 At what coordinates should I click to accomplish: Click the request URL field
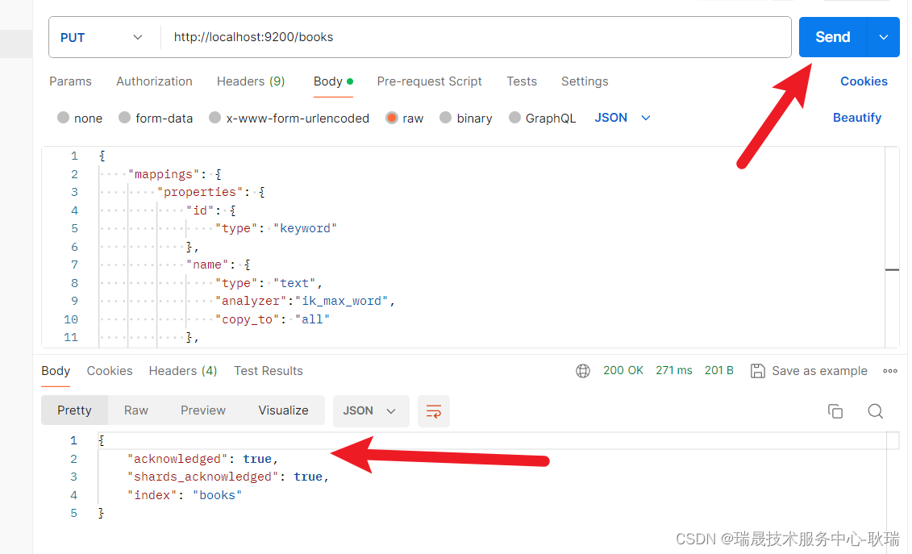pyautogui.click(x=475, y=37)
